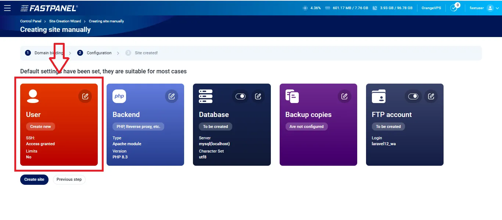The image size is (502, 220).
Task: Click the fastuser profile avatar
Action: click(490, 8)
